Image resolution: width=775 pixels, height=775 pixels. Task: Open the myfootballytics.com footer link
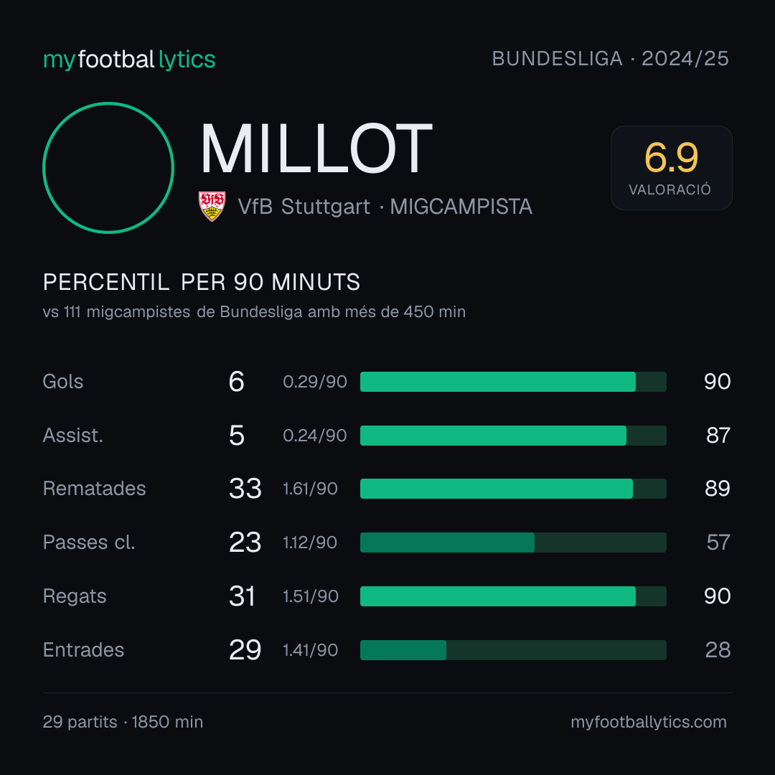pyautogui.click(x=649, y=722)
